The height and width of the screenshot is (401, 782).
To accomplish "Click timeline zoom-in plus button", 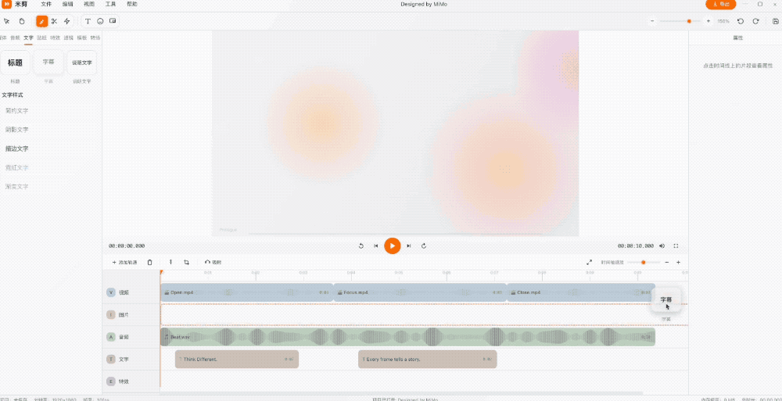I will (678, 263).
